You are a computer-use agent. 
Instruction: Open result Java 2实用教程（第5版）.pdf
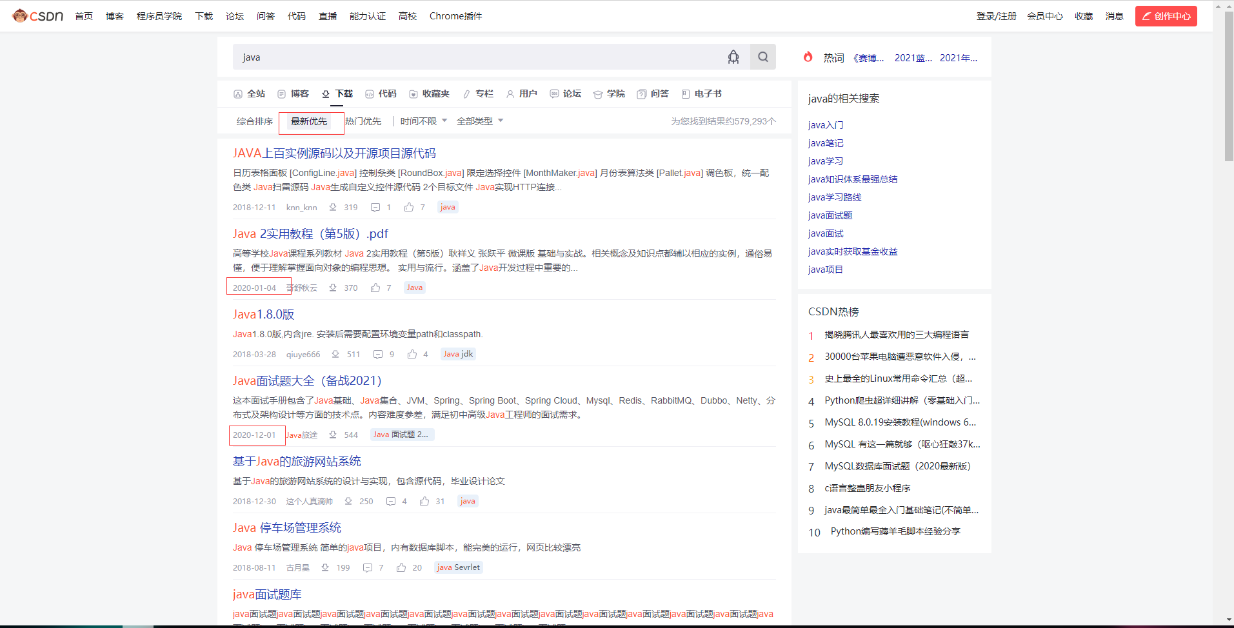[x=310, y=234]
